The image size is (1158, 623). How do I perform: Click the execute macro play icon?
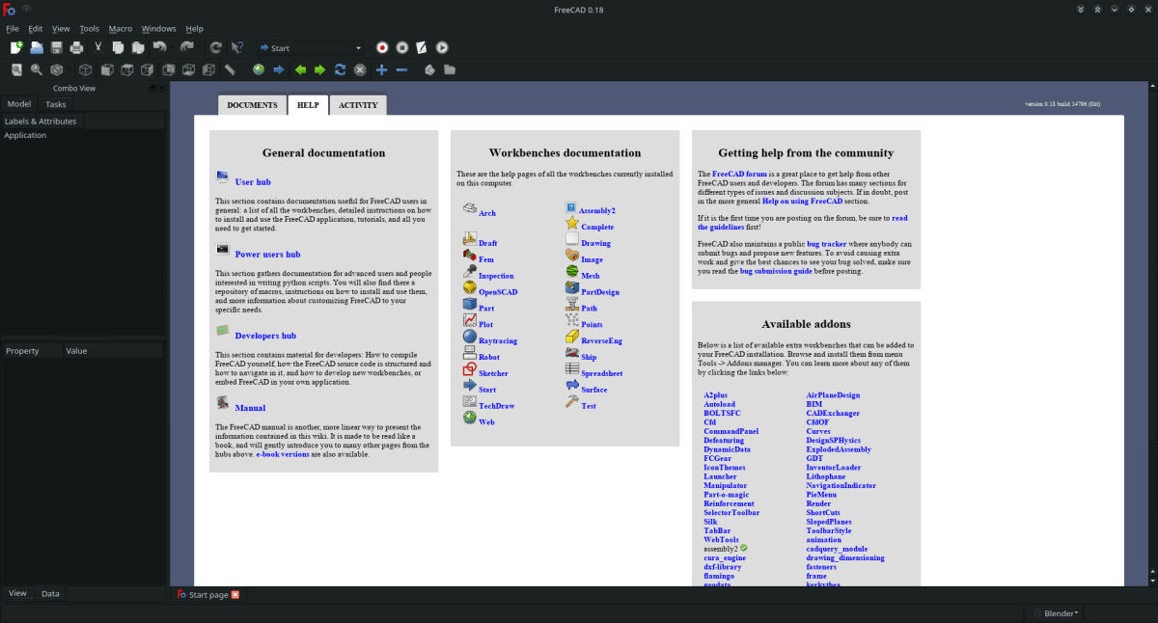point(442,47)
